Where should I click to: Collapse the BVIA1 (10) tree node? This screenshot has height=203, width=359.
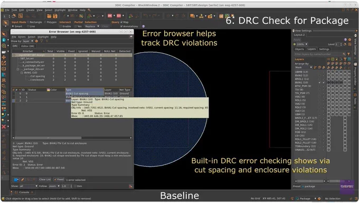tap(22, 73)
